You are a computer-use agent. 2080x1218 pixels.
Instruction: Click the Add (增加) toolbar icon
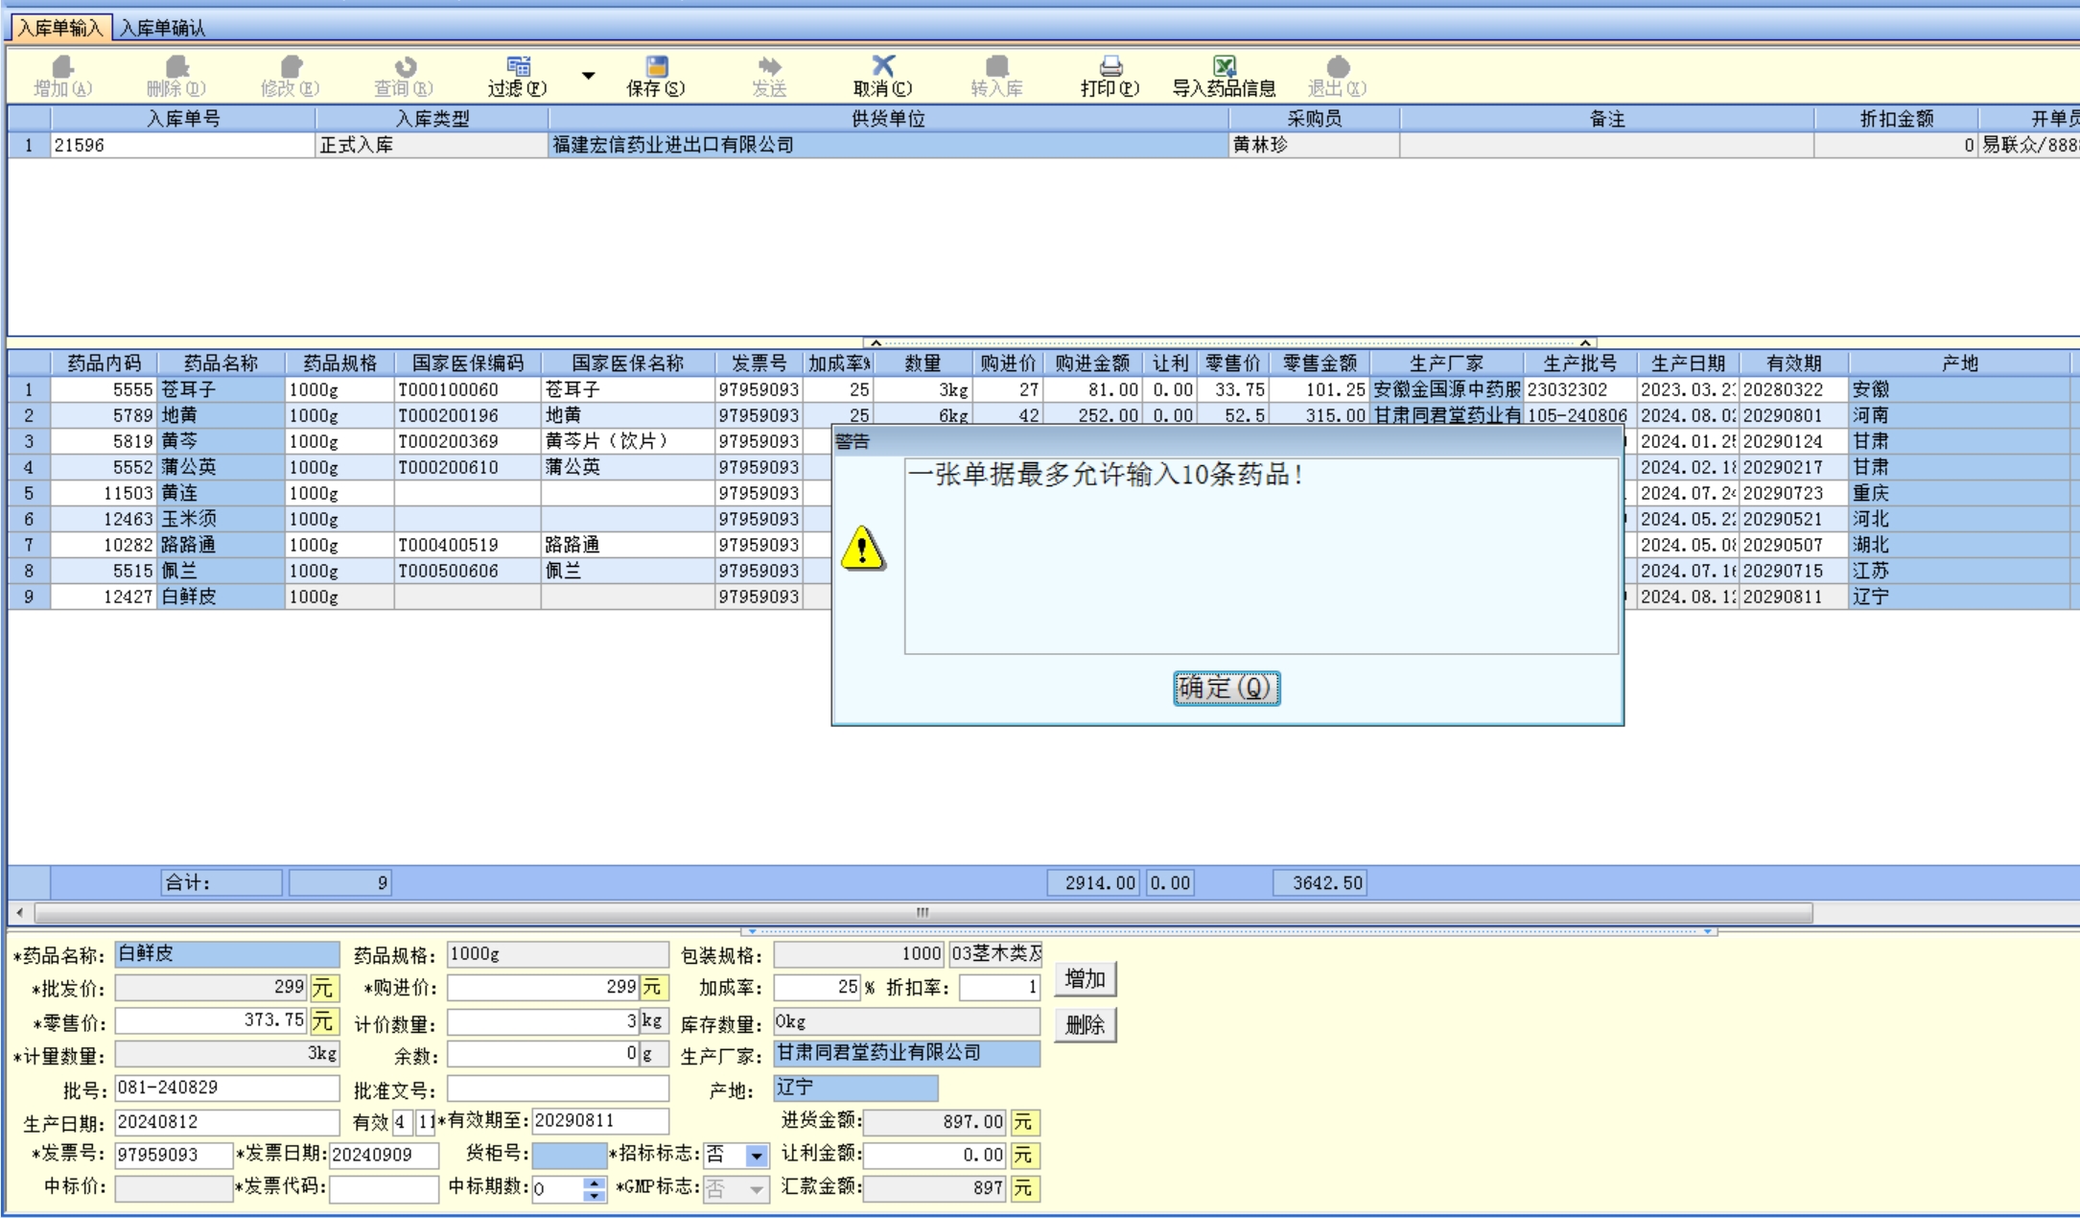click(x=62, y=67)
